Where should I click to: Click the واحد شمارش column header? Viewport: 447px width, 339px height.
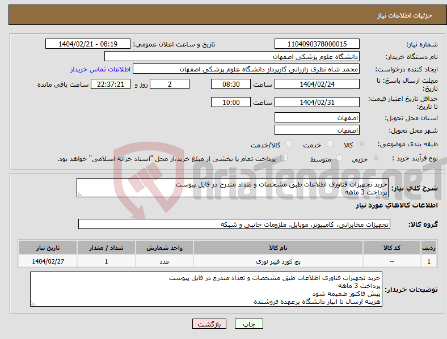pyautogui.click(x=165, y=248)
